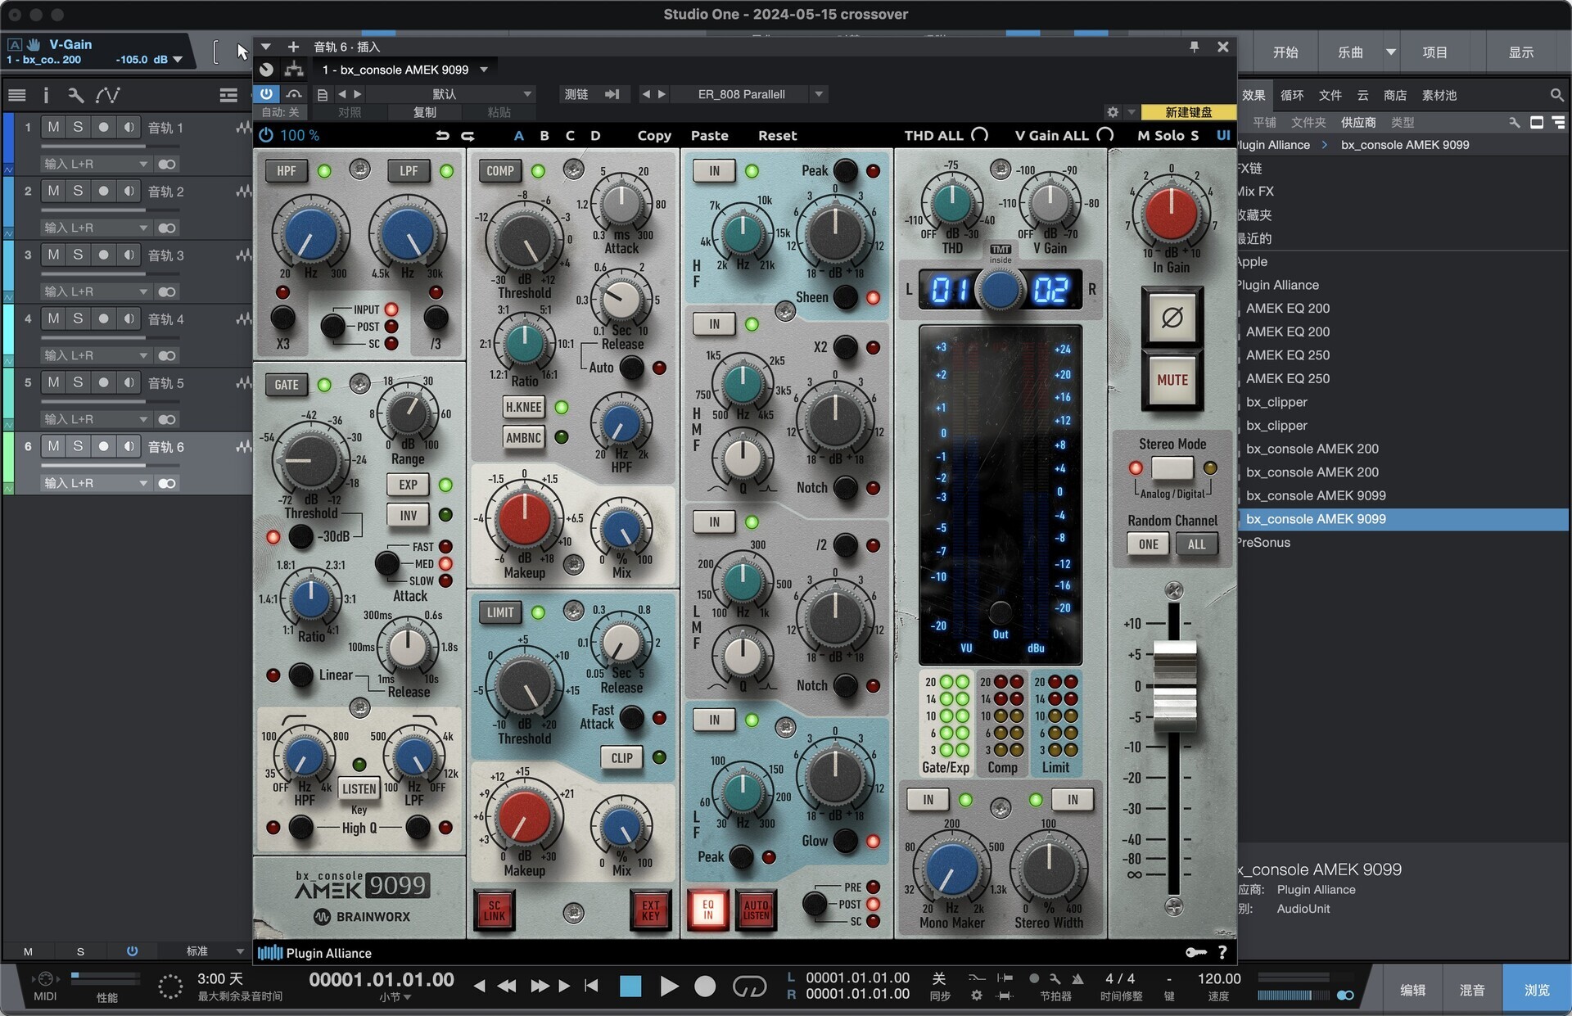Image resolution: width=1572 pixels, height=1016 pixels.
Task: Toggle monitor on track 音轨 4
Action: (129, 318)
